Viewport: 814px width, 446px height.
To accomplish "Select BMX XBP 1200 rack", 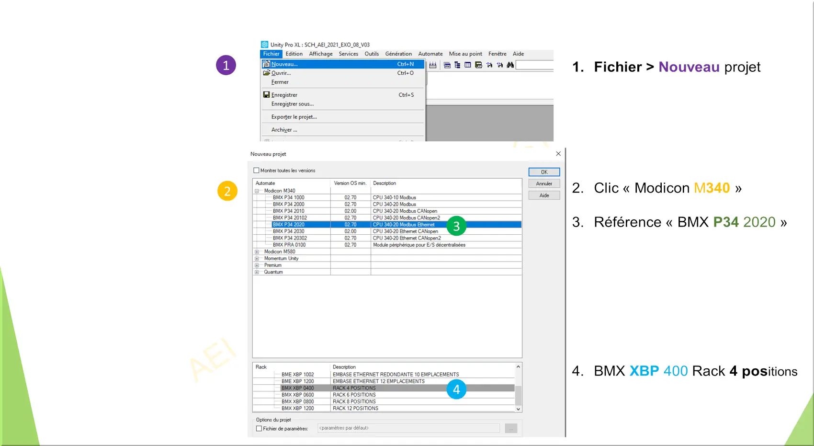I will point(384,409).
